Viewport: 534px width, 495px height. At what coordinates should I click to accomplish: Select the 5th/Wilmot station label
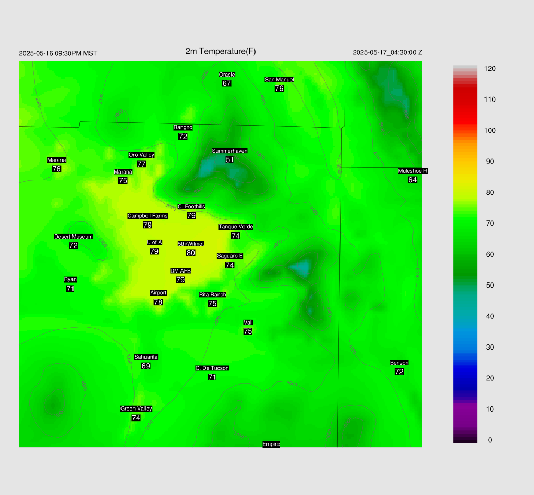pyautogui.click(x=191, y=244)
